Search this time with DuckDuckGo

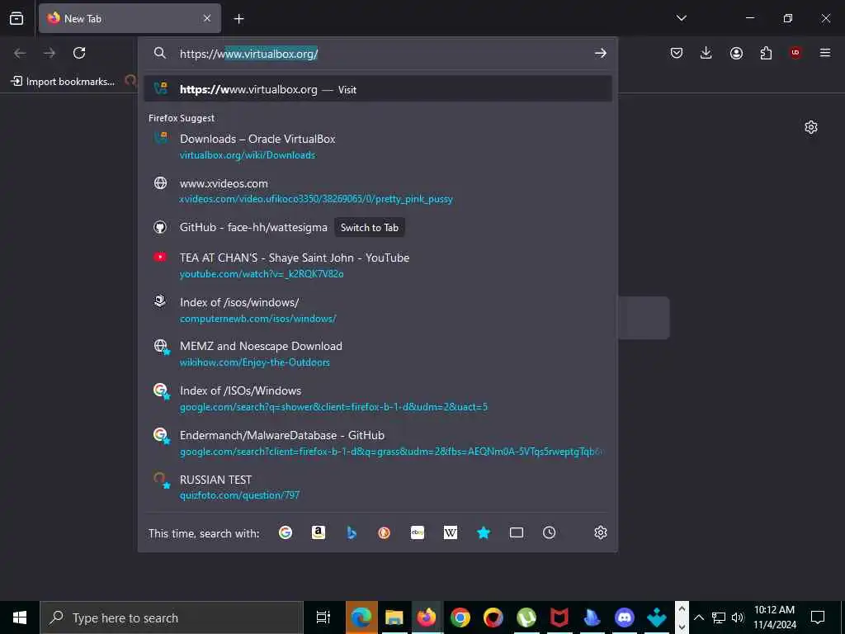click(x=385, y=532)
